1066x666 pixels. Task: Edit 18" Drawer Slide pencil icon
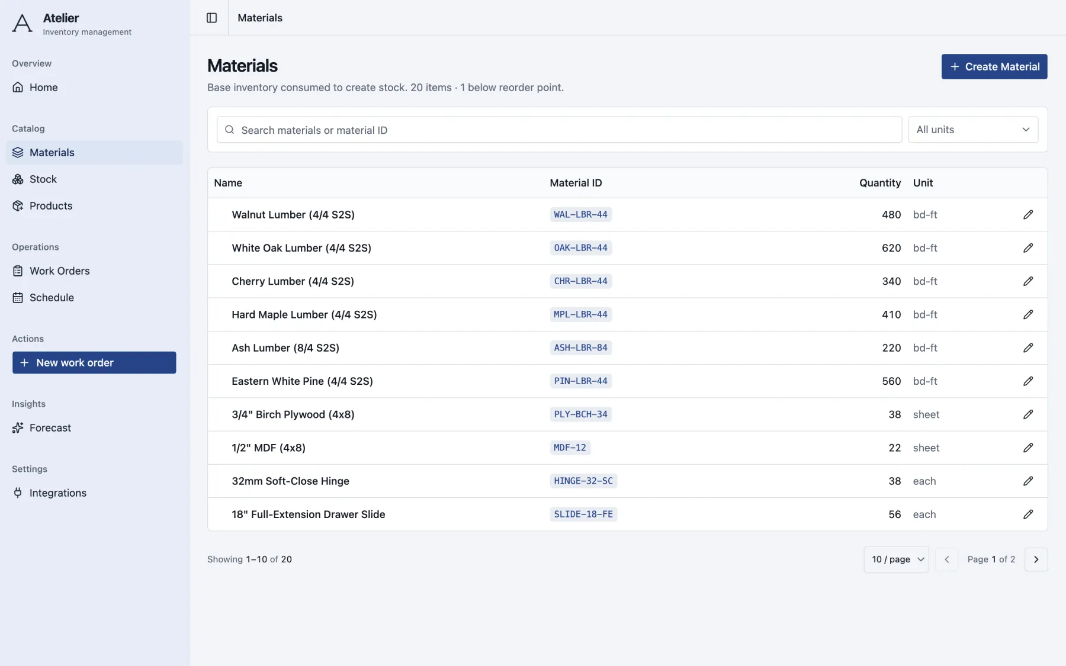pos(1028,514)
